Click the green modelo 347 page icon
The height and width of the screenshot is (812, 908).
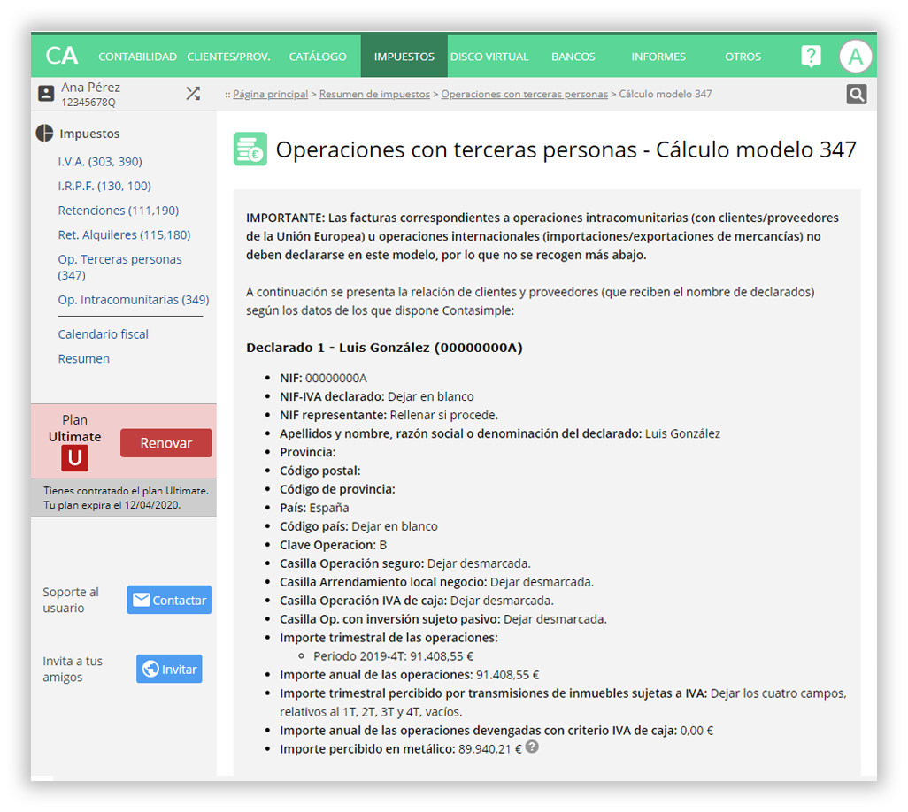tap(250, 149)
